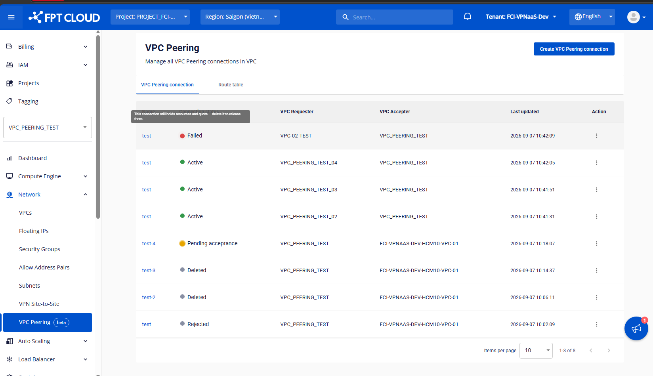Go to previous page of results
Screen dimensions: 653x376
pos(591,351)
